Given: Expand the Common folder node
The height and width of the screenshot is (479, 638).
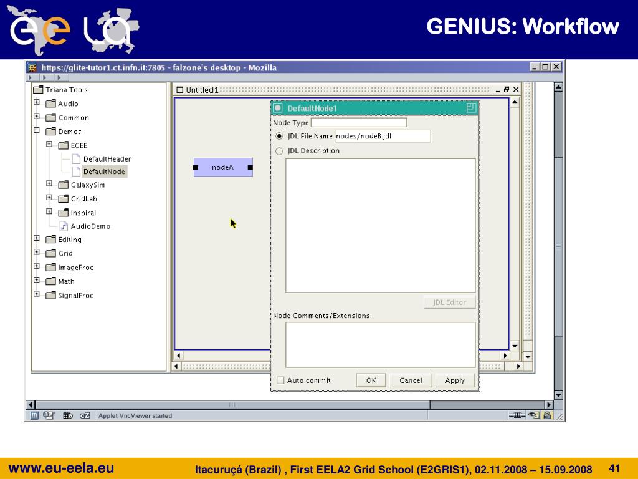Looking at the screenshot, I should (37, 117).
